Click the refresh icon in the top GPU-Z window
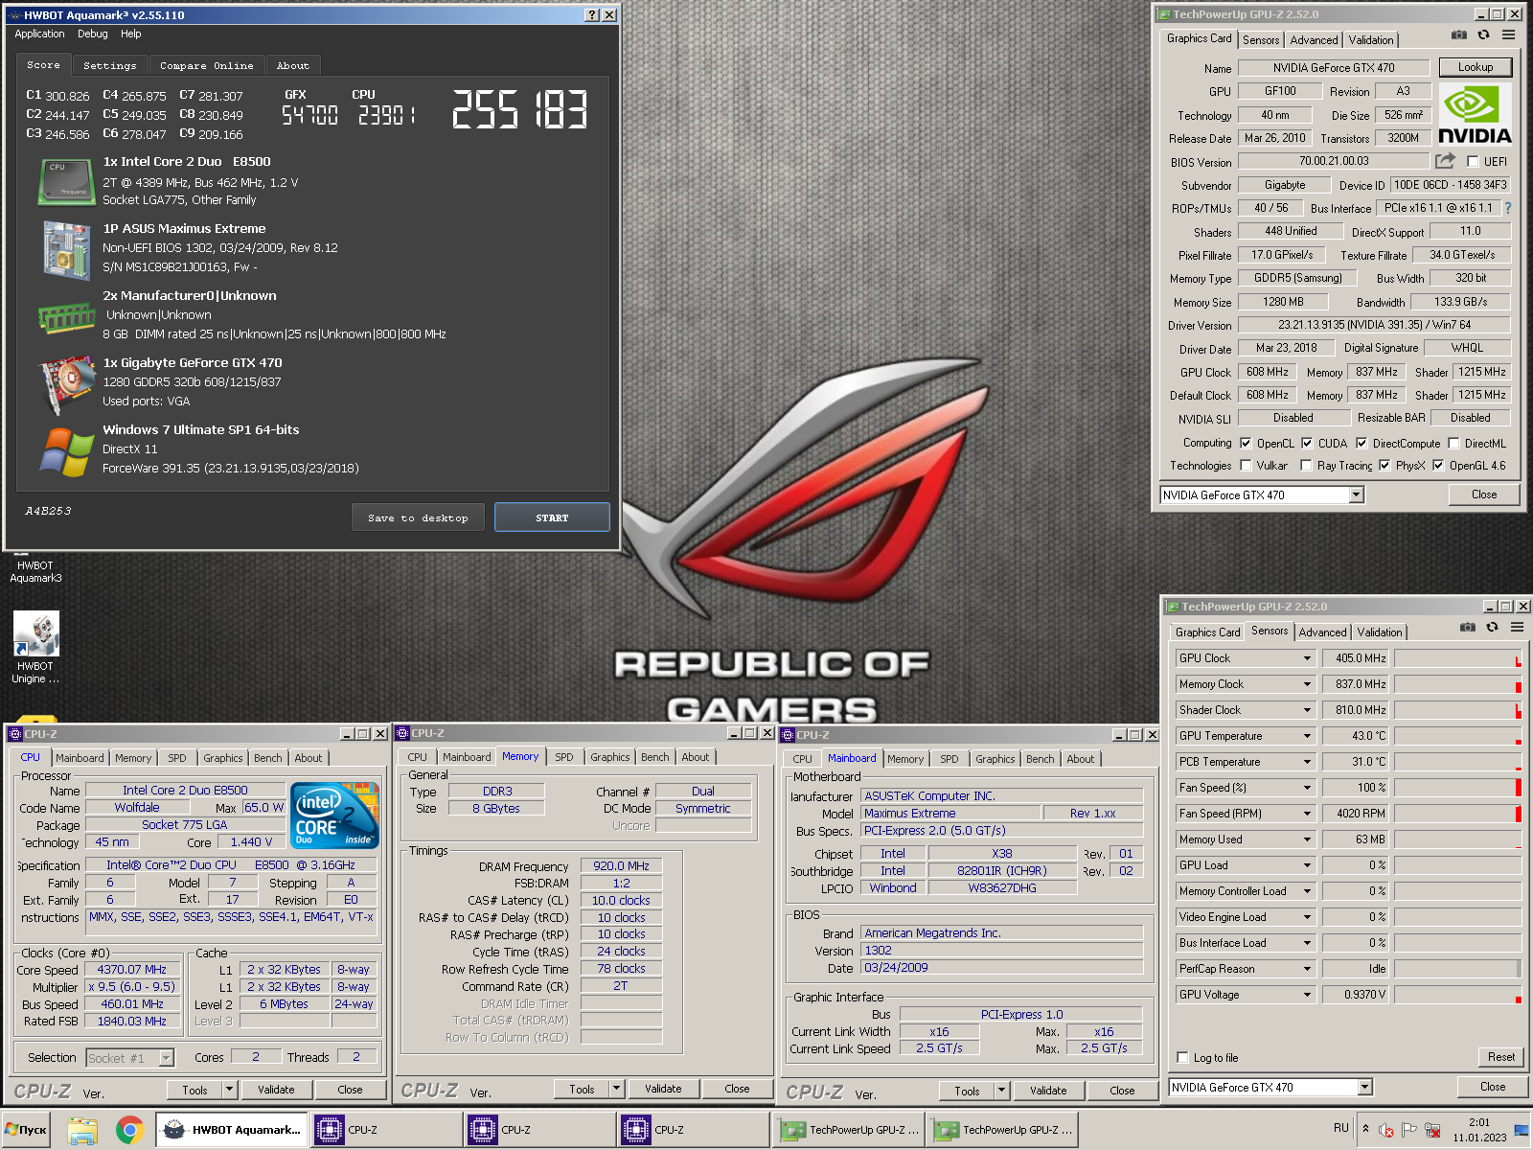The height and width of the screenshot is (1150, 1533). [x=1483, y=34]
